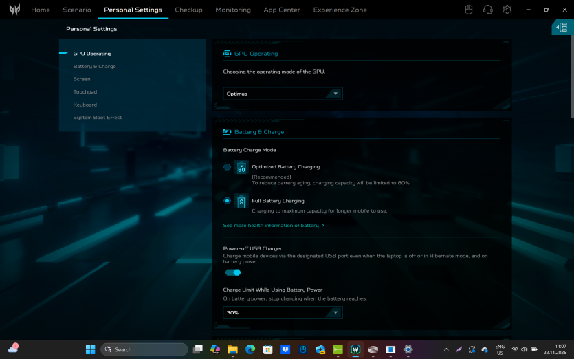
Task: Click the vertical scrollbar on the right
Action: [571, 76]
